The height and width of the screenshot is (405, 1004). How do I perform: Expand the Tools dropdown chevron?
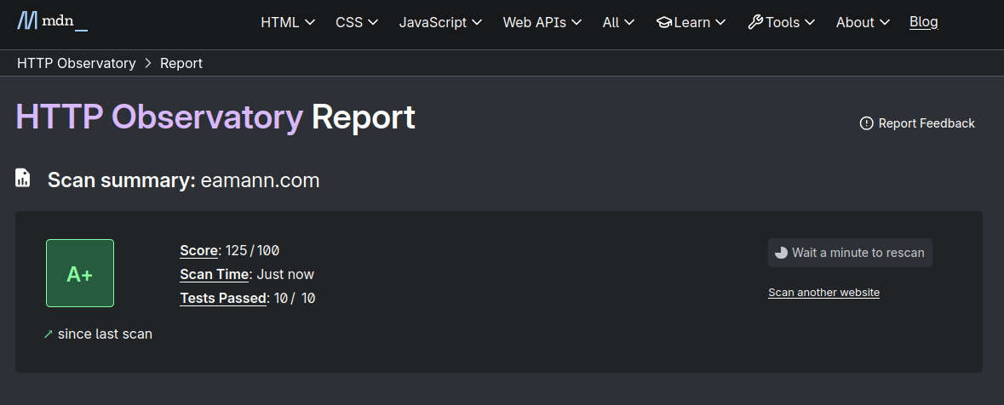[810, 22]
